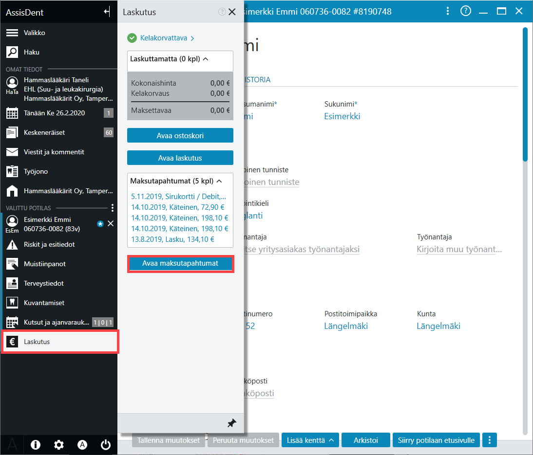Screen dimensions: 533x455
Task: Collapse the AssisDent sidebar with arrow icon
Action: pos(107,12)
